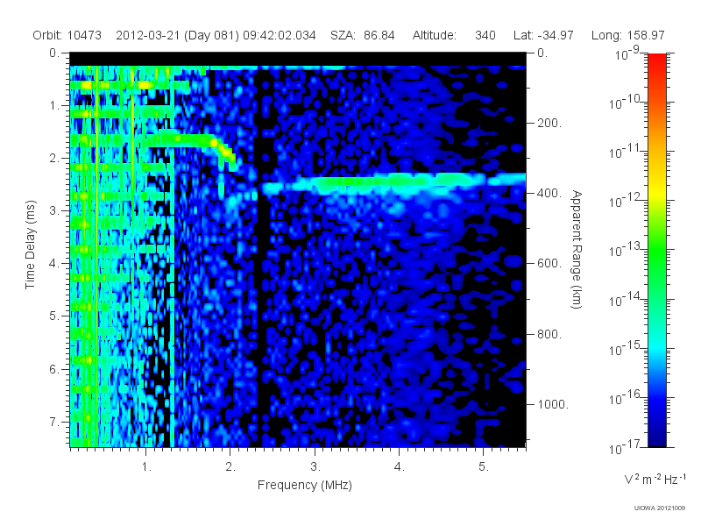
Task: Click the '4.' frequency axis tick label
Action: [x=400, y=467]
